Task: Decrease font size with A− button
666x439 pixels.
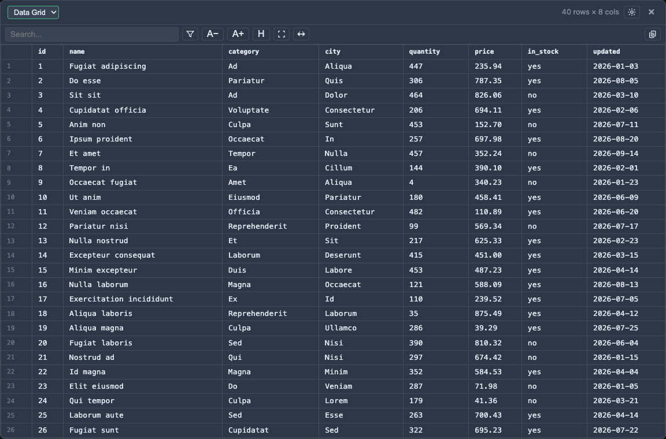Action: pos(212,34)
